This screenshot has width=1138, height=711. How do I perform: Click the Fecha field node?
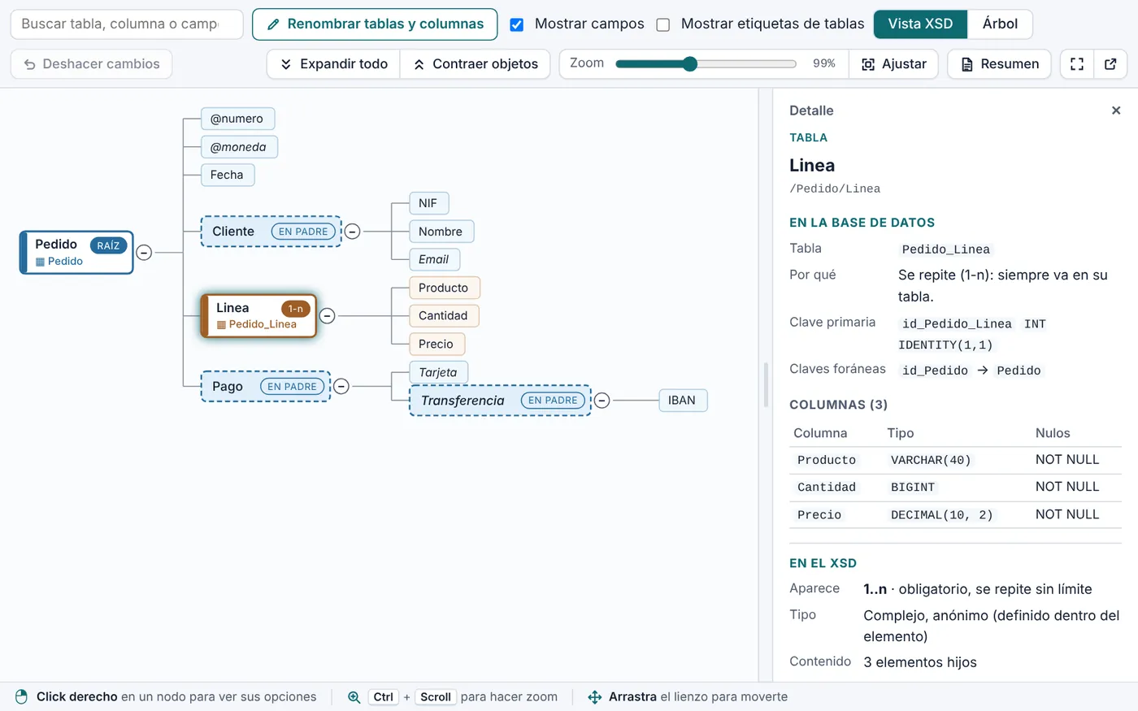click(x=228, y=175)
